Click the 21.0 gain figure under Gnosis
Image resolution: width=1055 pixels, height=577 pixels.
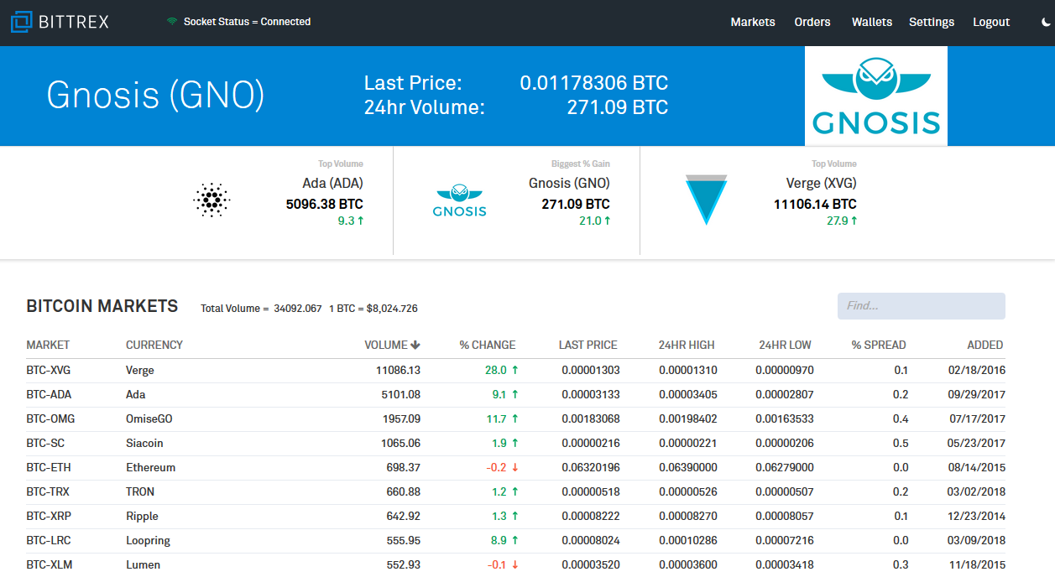tap(590, 221)
